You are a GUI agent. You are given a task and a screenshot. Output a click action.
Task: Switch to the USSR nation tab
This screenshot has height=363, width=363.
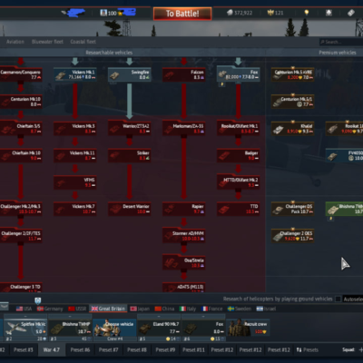tap(77, 309)
